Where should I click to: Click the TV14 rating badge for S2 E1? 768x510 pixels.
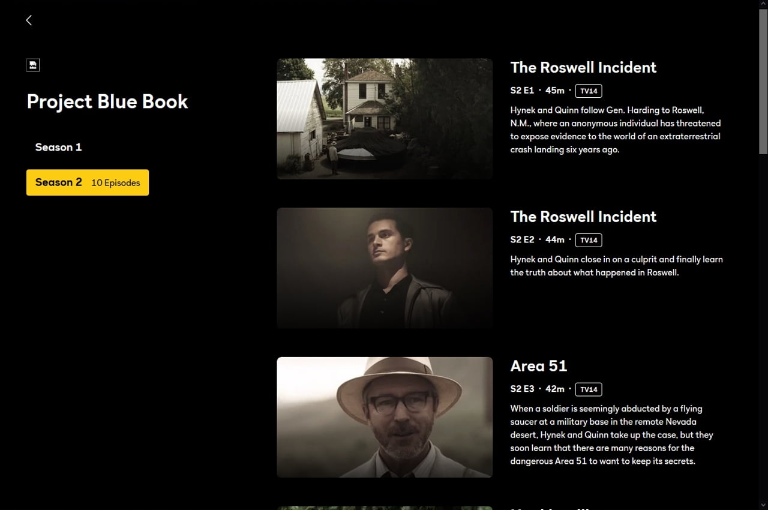tap(589, 91)
